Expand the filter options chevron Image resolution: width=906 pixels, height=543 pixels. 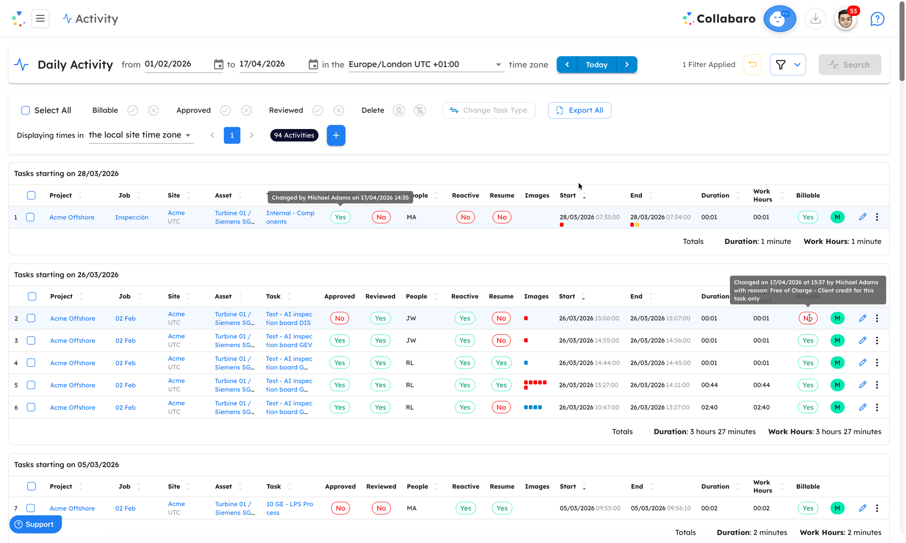[x=797, y=65]
